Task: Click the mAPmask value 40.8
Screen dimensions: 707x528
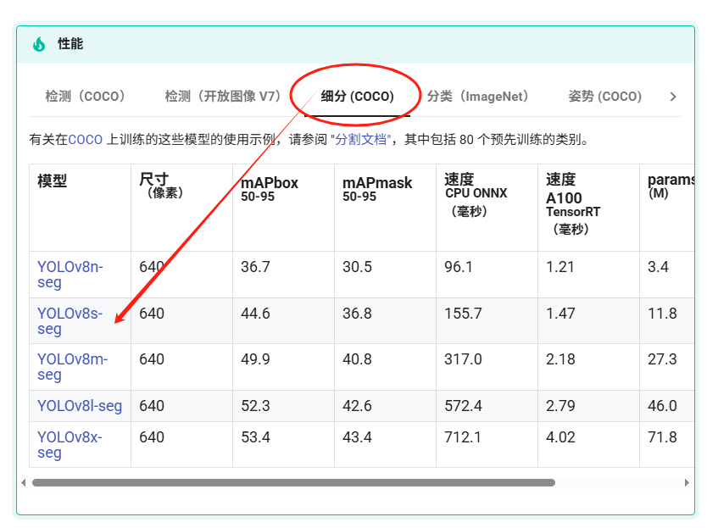Action: [x=357, y=358]
